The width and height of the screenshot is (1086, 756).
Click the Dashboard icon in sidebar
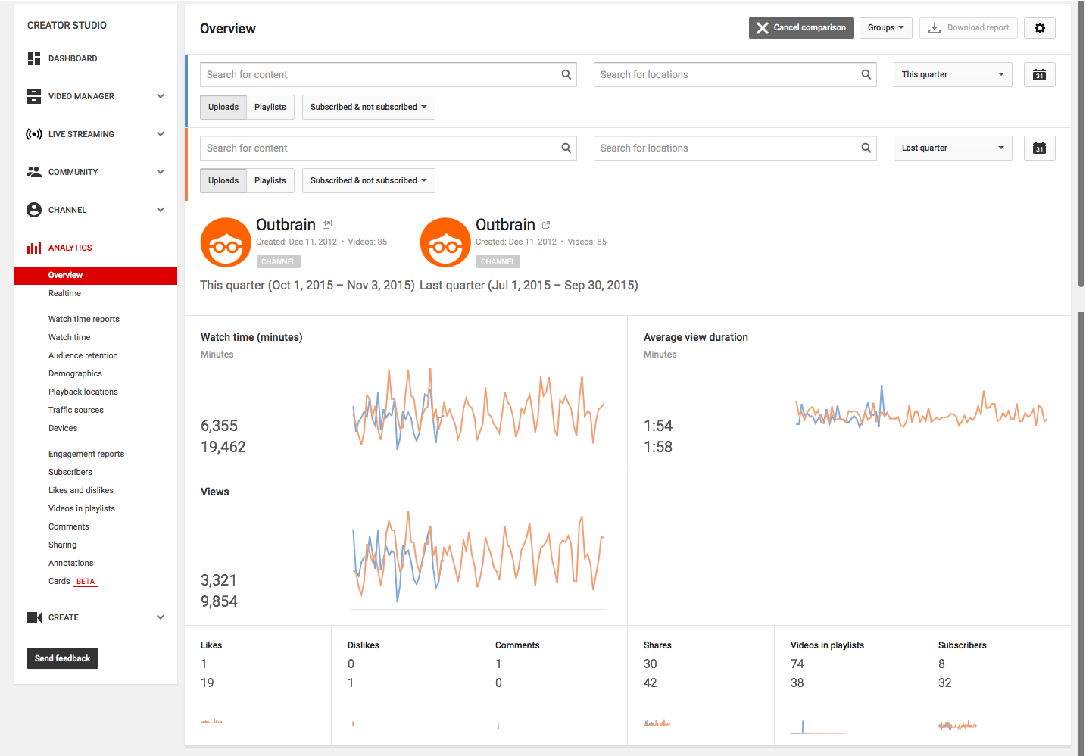tap(34, 58)
